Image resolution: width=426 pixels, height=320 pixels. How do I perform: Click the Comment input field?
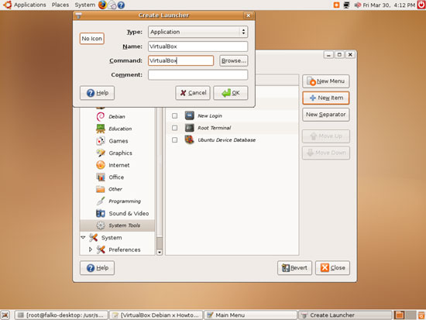click(x=198, y=74)
